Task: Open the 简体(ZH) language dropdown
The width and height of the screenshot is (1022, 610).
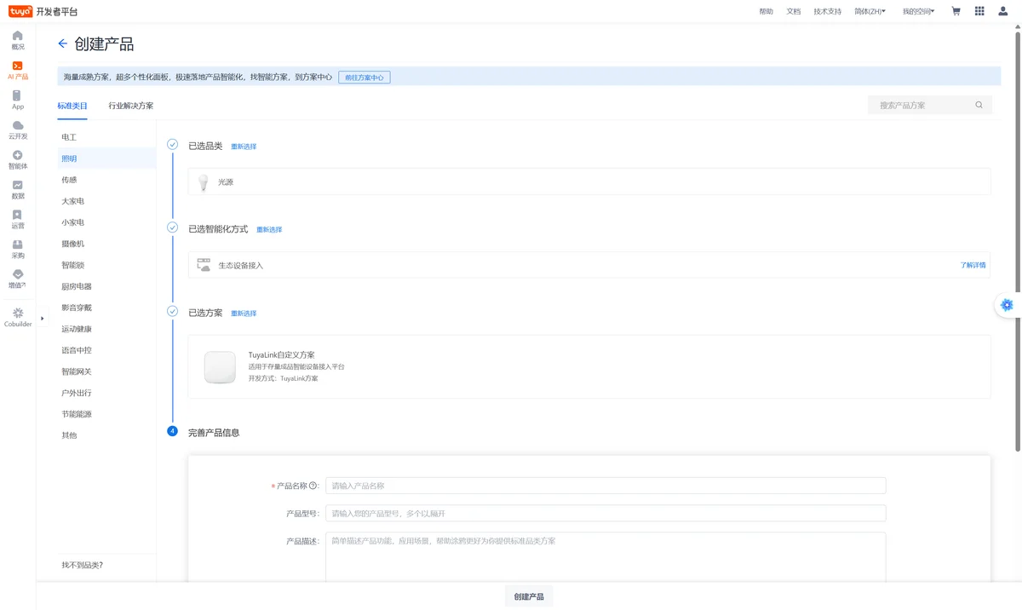Action: (870, 11)
